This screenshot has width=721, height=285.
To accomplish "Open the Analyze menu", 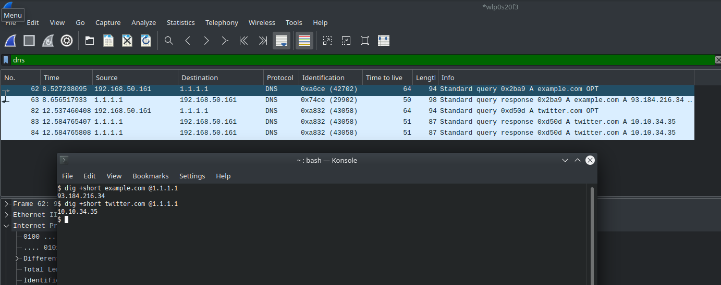I will pyautogui.click(x=144, y=22).
